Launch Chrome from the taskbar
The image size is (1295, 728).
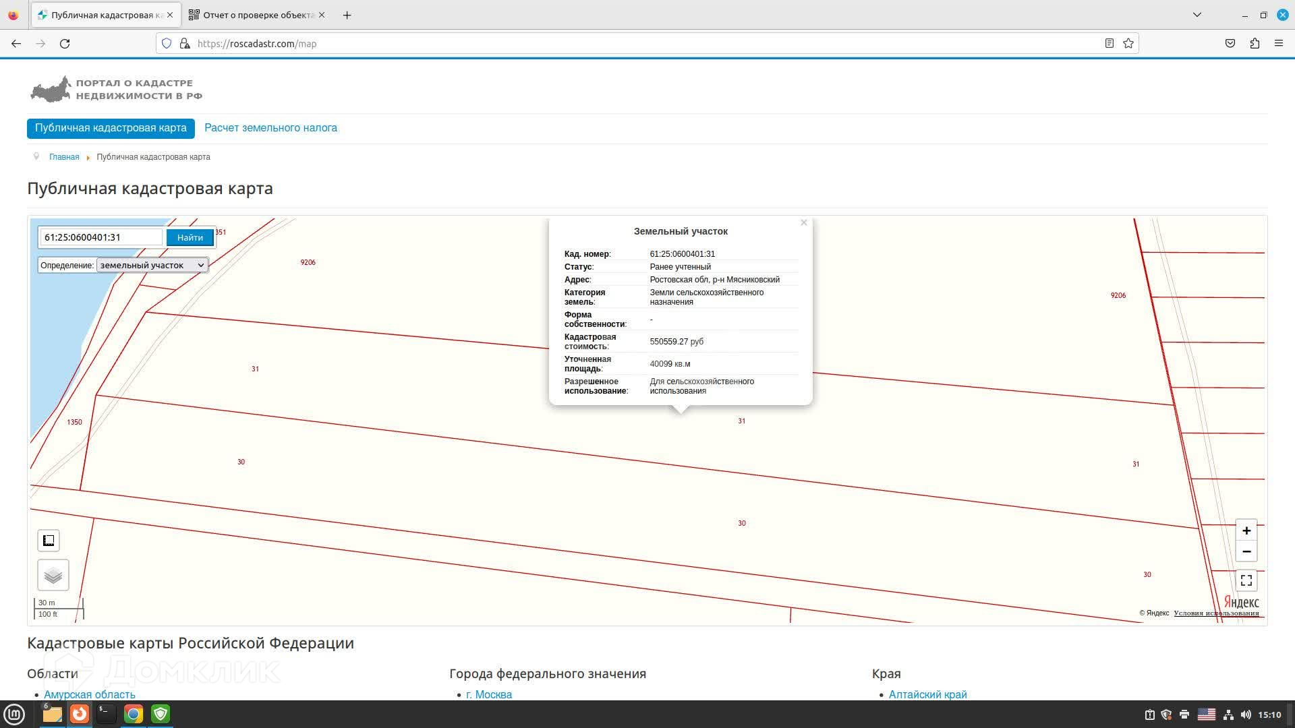(134, 714)
